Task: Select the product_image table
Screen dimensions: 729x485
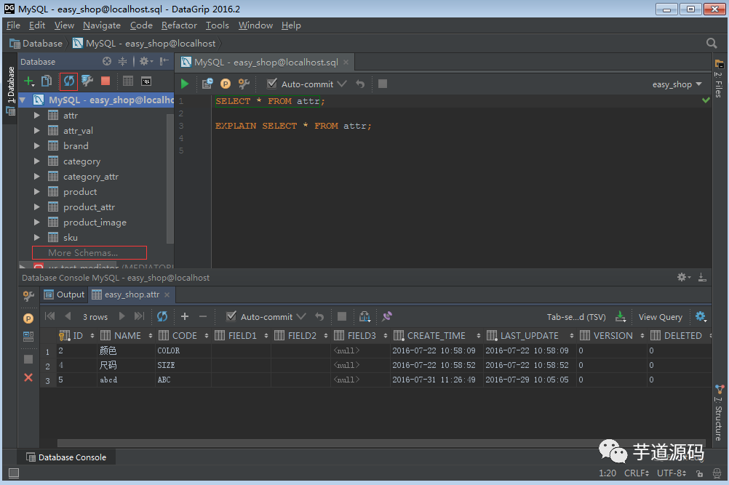Action: tap(95, 222)
